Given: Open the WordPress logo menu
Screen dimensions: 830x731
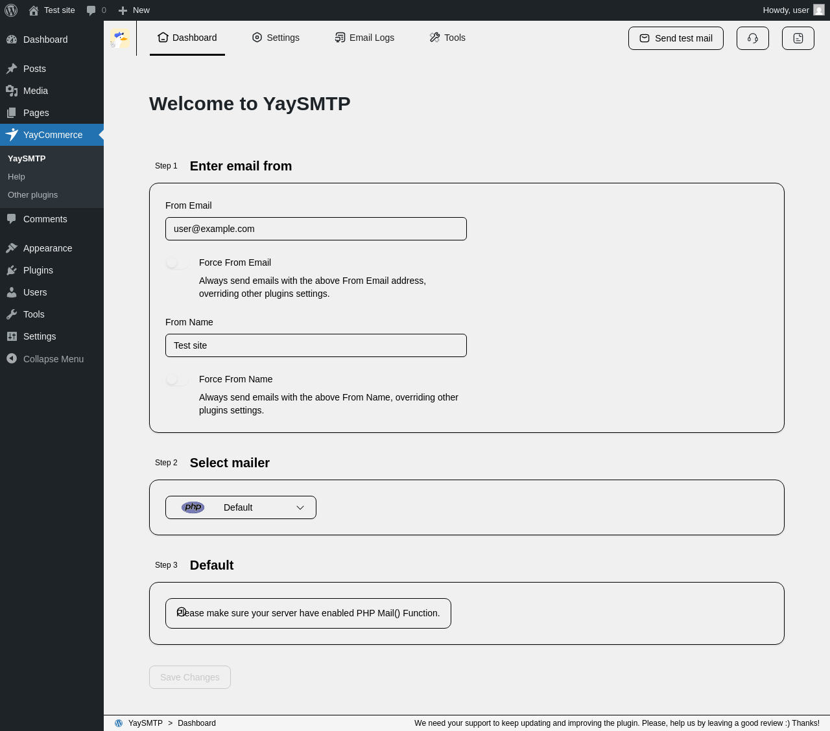Looking at the screenshot, I should 11,10.
